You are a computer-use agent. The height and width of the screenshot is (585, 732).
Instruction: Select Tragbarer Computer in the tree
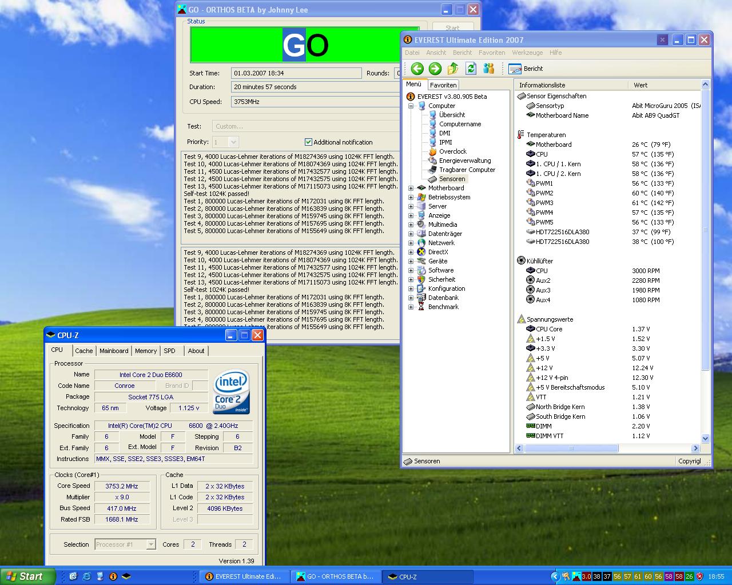[x=467, y=170]
